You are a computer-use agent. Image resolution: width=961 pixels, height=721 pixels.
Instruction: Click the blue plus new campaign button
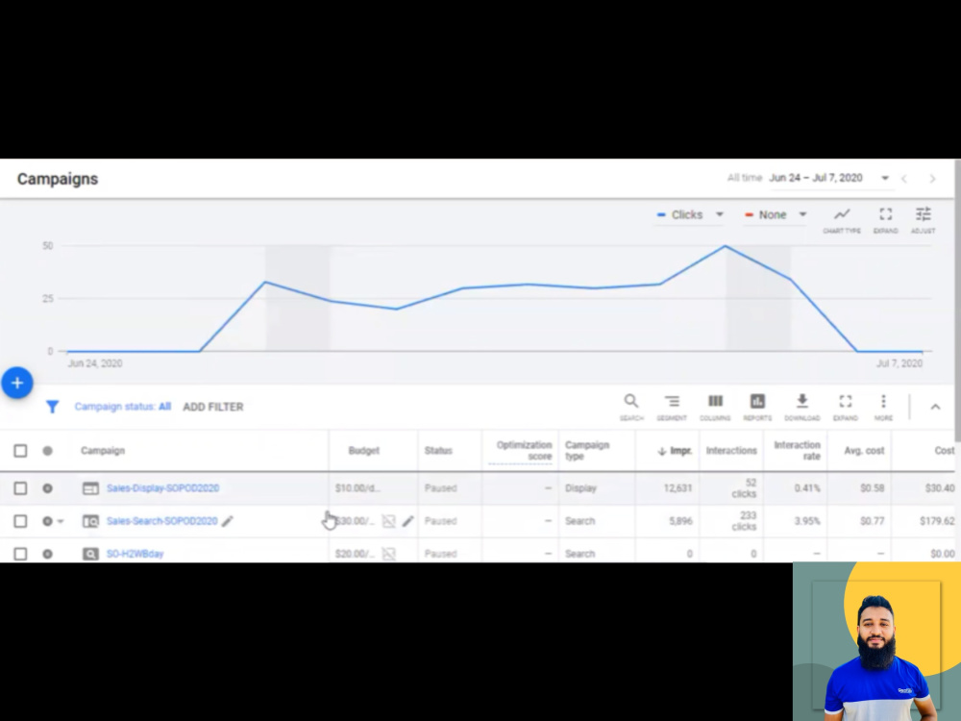[x=17, y=384]
